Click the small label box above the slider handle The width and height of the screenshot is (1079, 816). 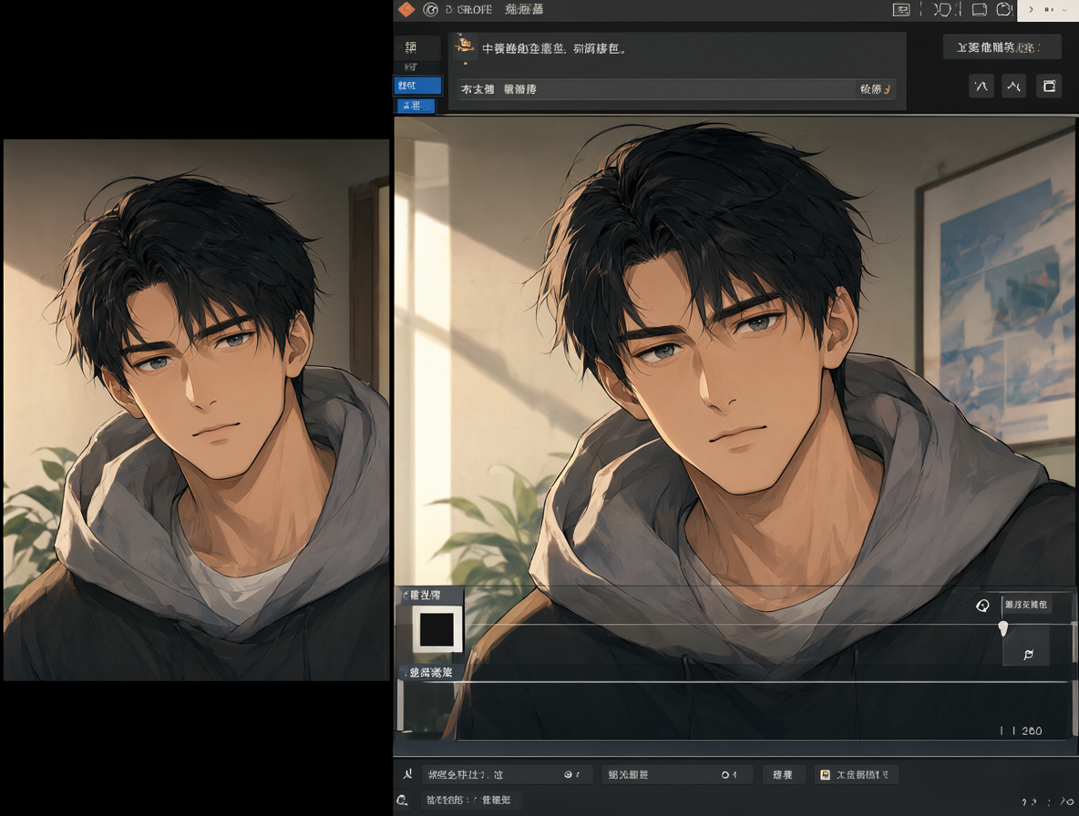[1025, 605]
